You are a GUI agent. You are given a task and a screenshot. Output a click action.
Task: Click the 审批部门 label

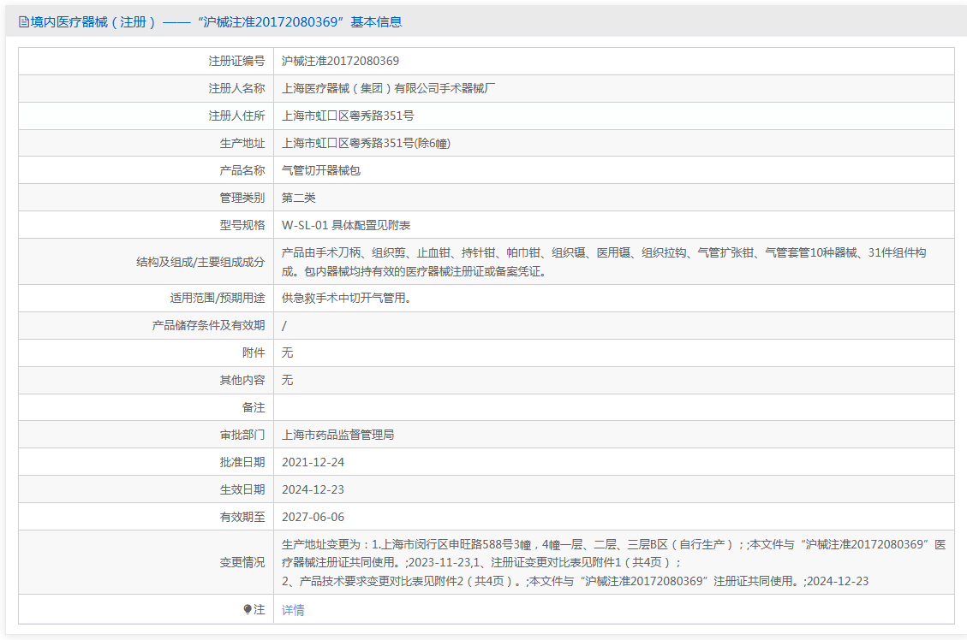[x=242, y=435]
